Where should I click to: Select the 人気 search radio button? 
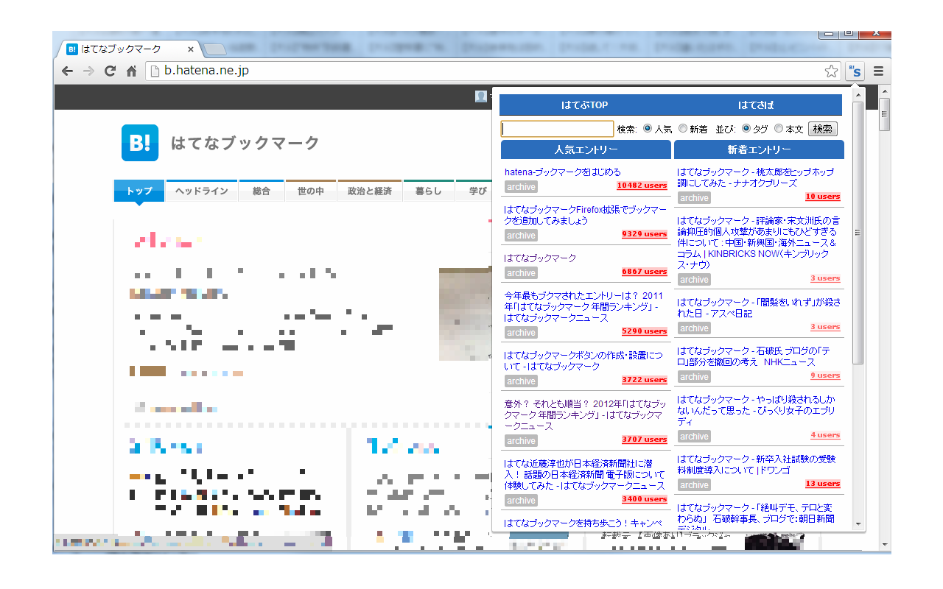click(x=648, y=129)
